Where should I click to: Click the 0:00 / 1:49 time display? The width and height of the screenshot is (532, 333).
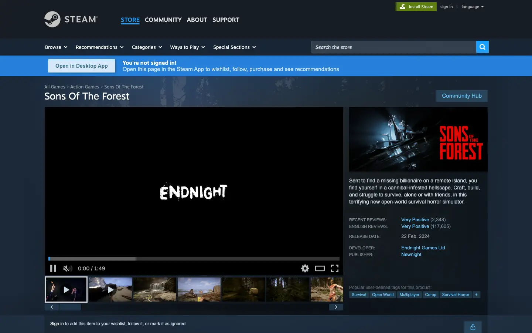[x=92, y=268]
